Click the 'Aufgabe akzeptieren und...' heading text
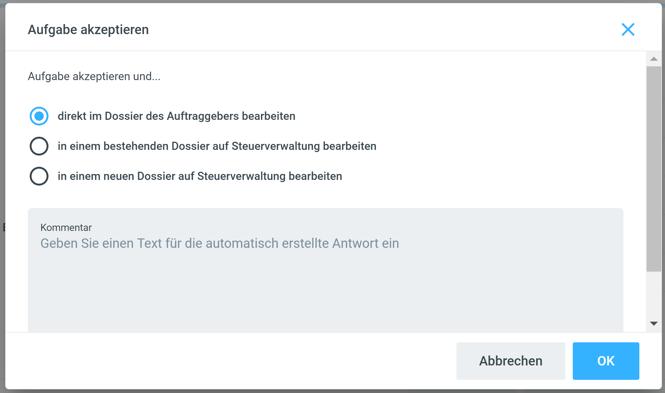665x393 pixels. coord(94,76)
